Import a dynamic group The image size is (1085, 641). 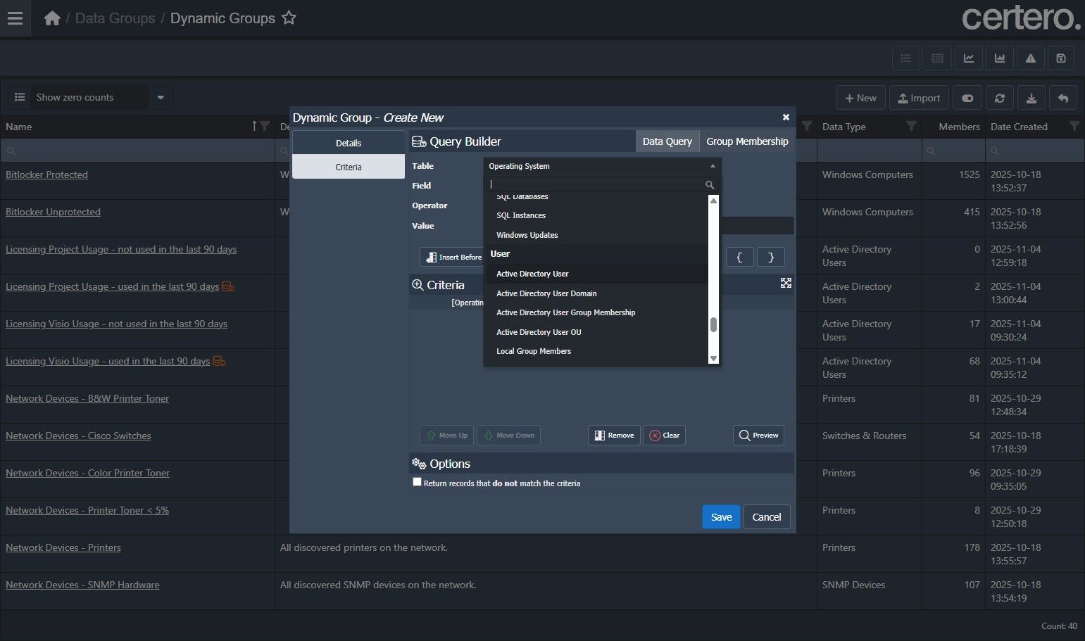coord(919,99)
